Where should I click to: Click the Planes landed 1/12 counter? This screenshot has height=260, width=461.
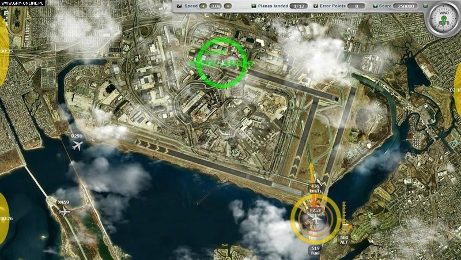click(x=298, y=6)
